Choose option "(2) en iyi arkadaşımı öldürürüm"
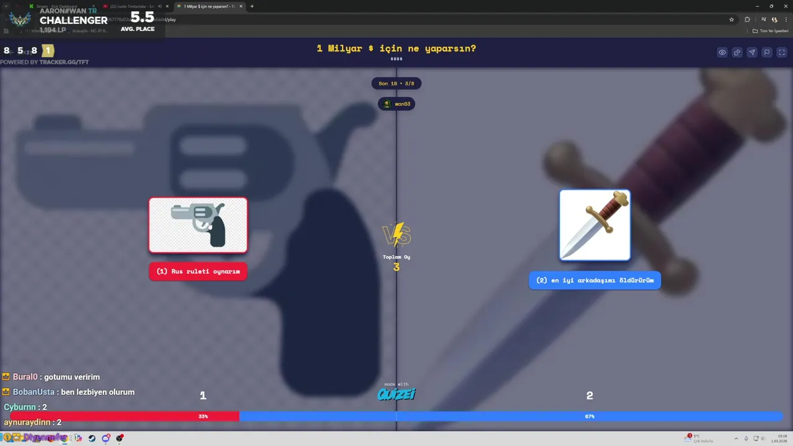Screen dimensions: 793x446 tap(595, 281)
